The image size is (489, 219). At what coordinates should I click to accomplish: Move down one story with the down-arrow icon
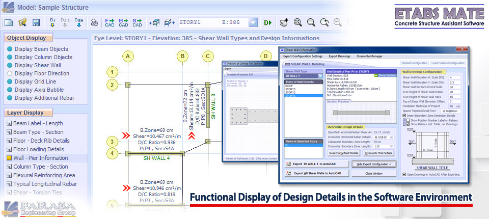(x=169, y=22)
